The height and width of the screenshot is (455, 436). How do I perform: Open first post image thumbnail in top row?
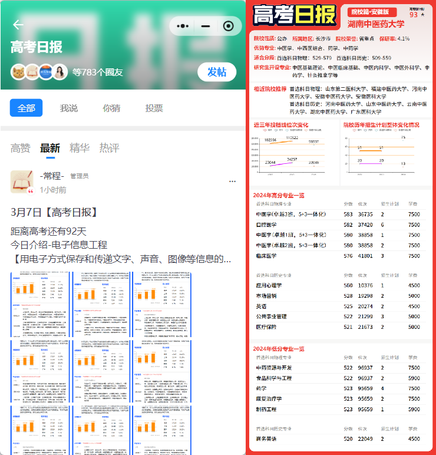40,304
